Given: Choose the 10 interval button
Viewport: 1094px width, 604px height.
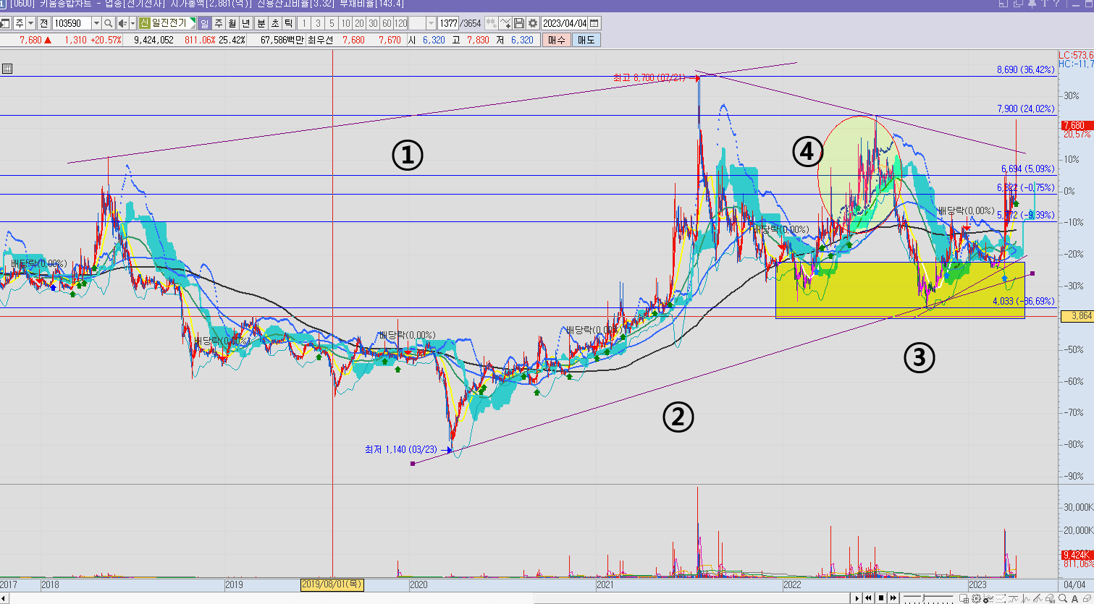Looking at the screenshot, I should 345,23.
